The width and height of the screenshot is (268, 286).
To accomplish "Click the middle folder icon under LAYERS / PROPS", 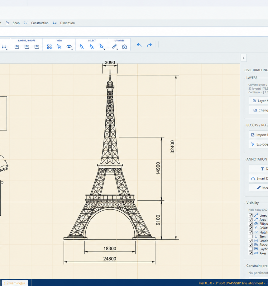I will click(27, 47).
